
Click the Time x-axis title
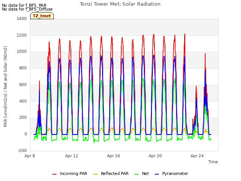[x=213, y=162]
